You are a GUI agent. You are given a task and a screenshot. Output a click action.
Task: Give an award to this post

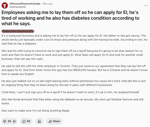coord(39,121)
